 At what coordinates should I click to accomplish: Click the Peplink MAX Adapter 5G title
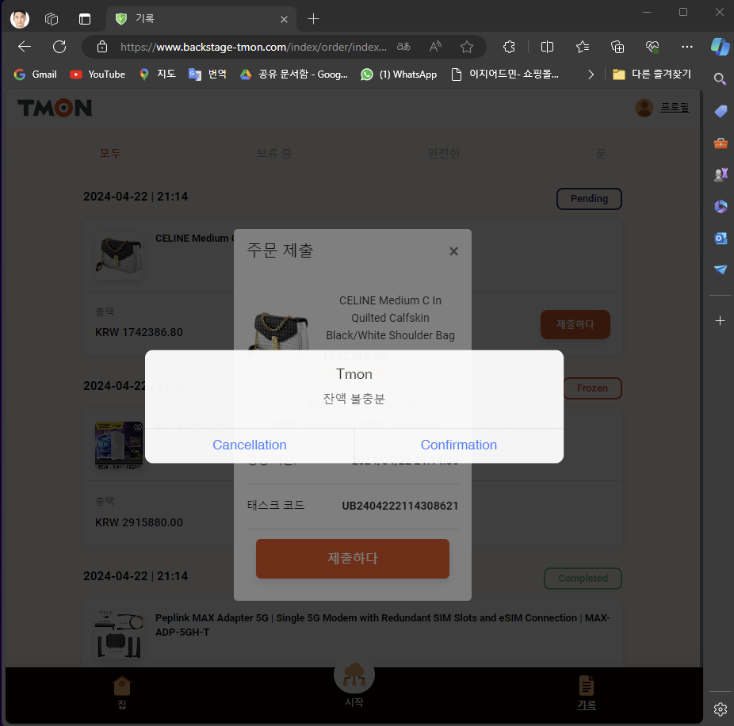[382, 625]
